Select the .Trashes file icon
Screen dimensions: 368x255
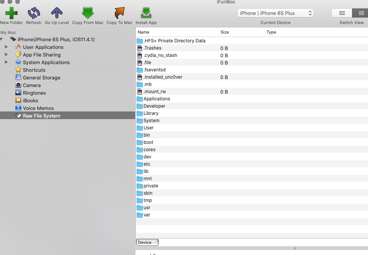140,48
